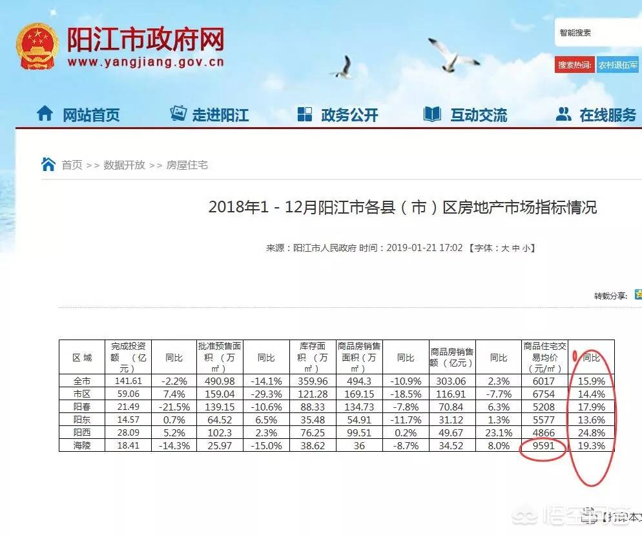The height and width of the screenshot is (537, 642).
Task: Click the 房屋住宅 breadcrumb link
Action: click(187, 165)
